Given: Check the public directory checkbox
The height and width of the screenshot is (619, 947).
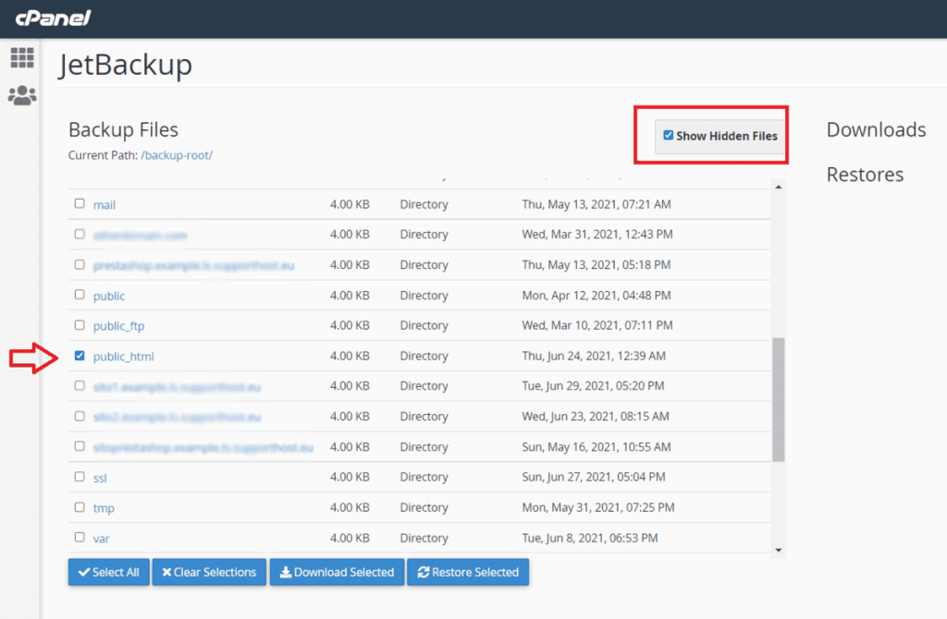Looking at the screenshot, I should point(80,295).
